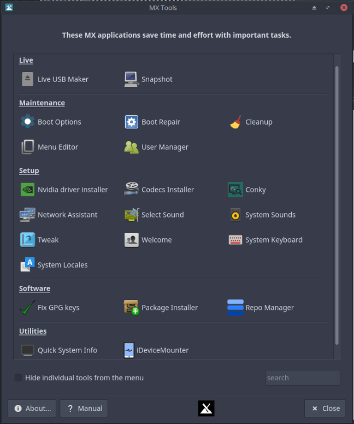354x424 pixels.
Task: Click the "Maintenance" section heading
Action: pyautogui.click(x=42, y=103)
